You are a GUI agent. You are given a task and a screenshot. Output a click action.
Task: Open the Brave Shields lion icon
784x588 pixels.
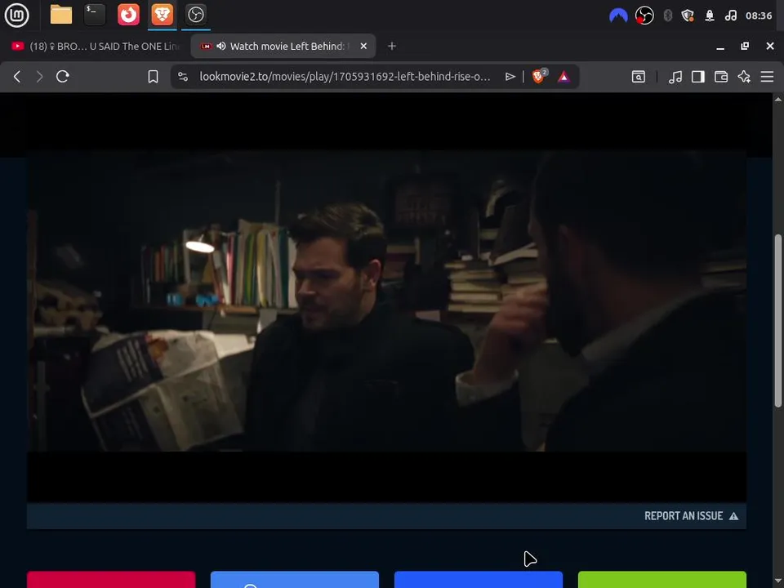pos(539,76)
